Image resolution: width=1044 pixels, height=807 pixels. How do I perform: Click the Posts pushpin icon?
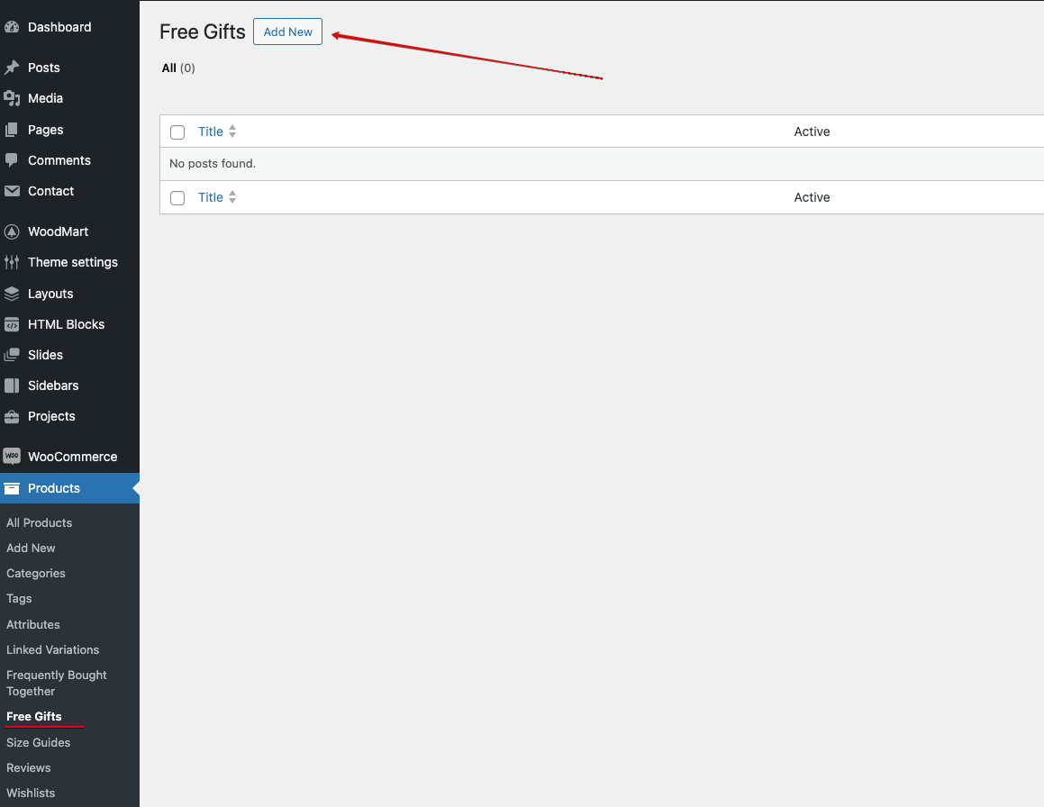point(12,68)
